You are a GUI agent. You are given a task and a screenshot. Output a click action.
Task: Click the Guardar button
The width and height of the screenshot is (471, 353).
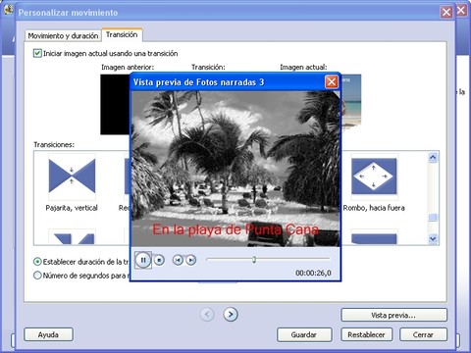(x=304, y=334)
